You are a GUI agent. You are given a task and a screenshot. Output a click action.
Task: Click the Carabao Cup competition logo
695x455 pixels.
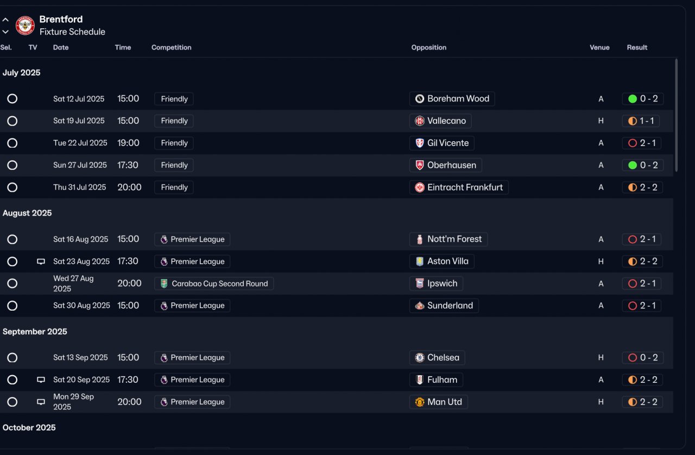(165, 283)
